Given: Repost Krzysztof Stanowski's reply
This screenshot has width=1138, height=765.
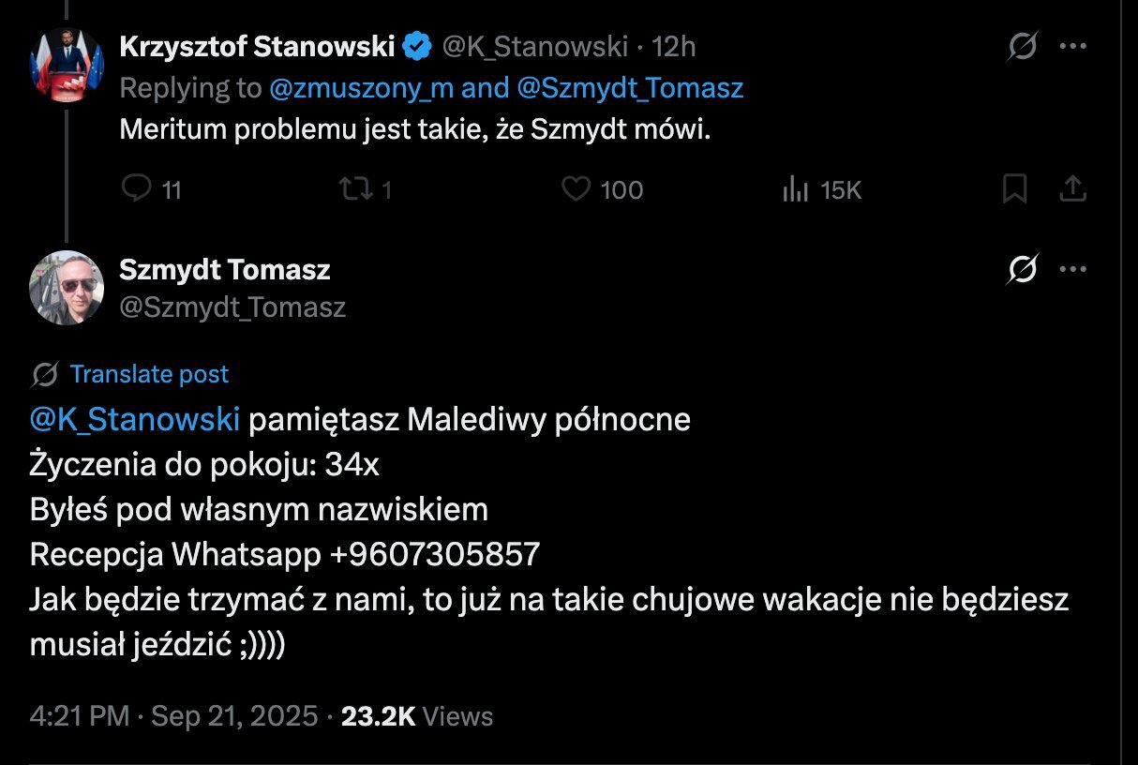Looking at the screenshot, I should 354,189.
